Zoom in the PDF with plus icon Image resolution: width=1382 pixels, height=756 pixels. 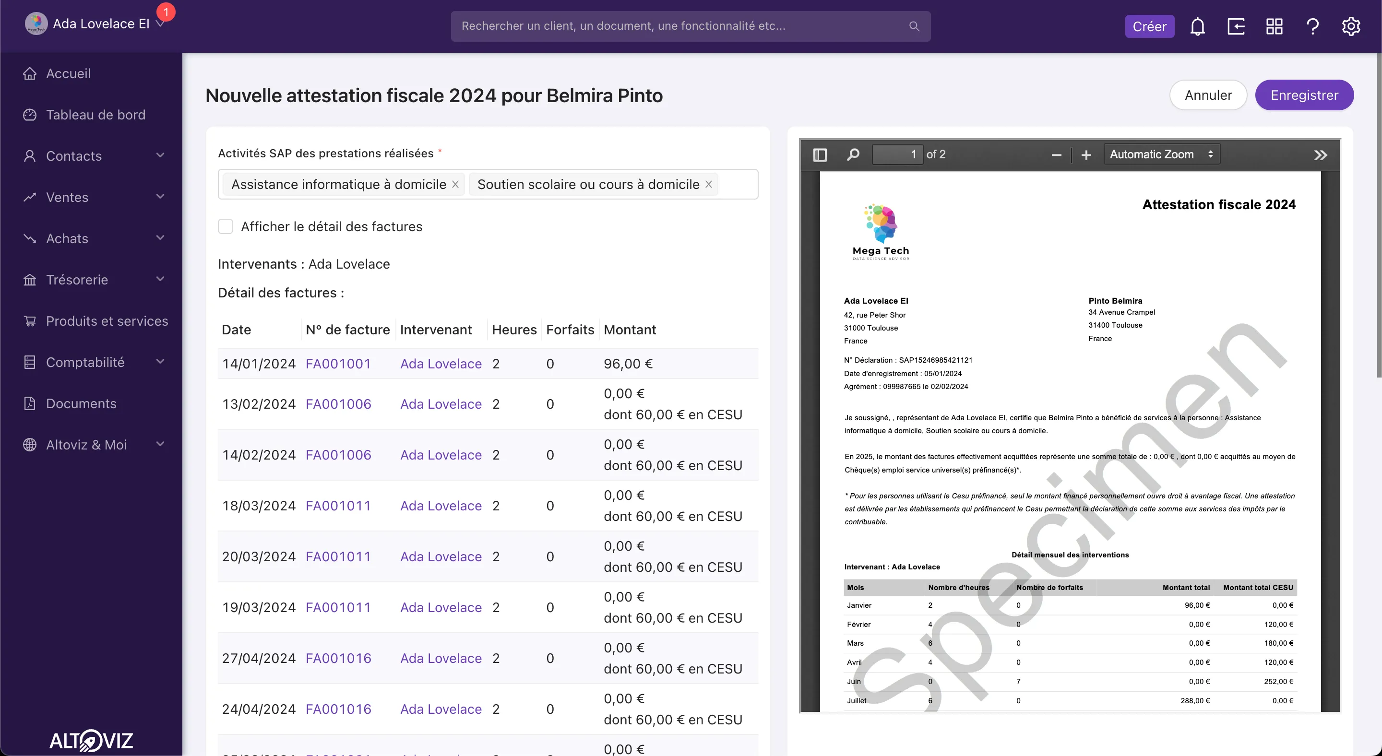tap(1086, 155)
